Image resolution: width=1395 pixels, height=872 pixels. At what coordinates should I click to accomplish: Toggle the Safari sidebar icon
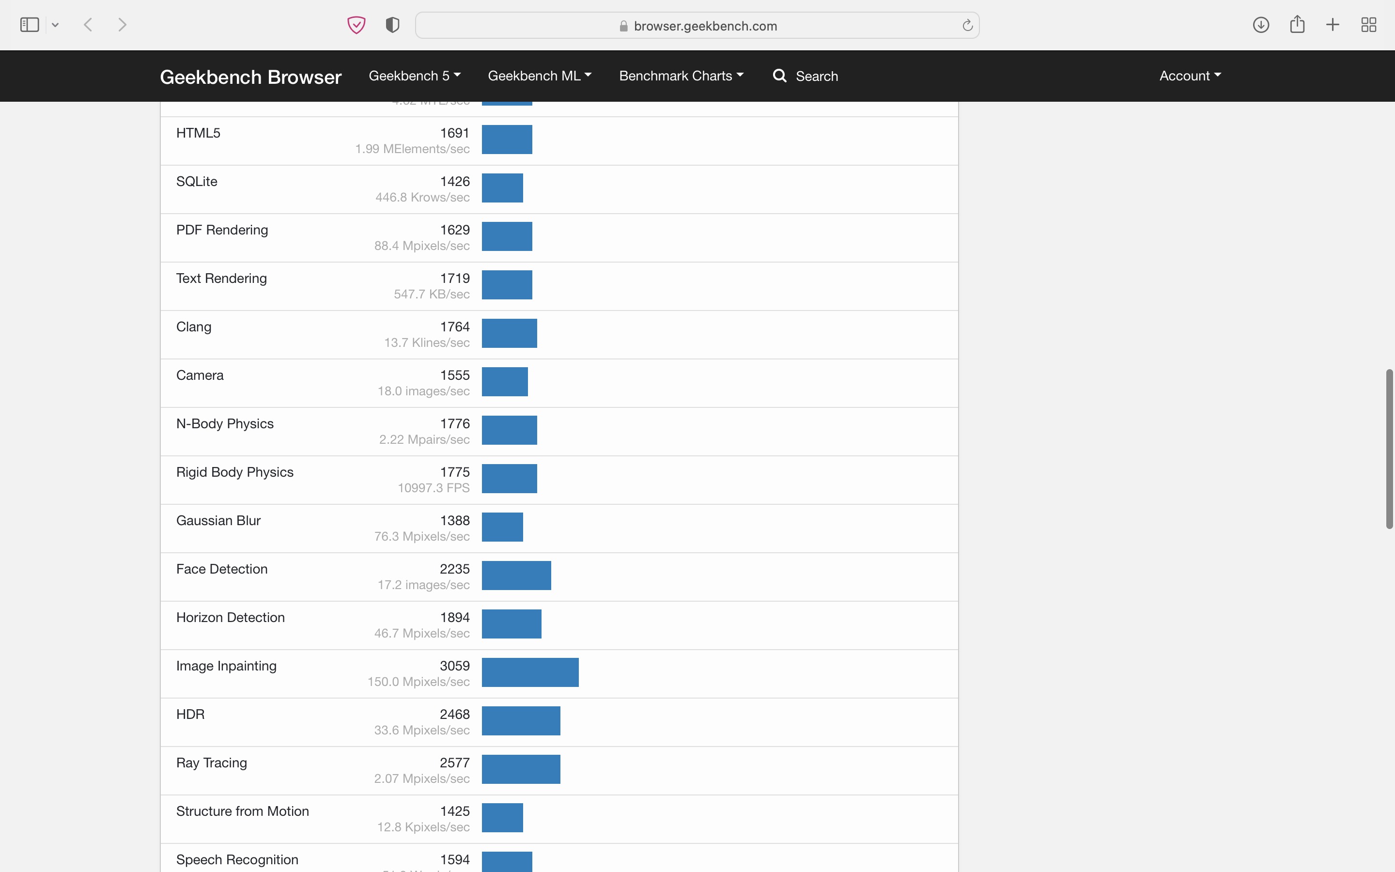pos(29,25)
